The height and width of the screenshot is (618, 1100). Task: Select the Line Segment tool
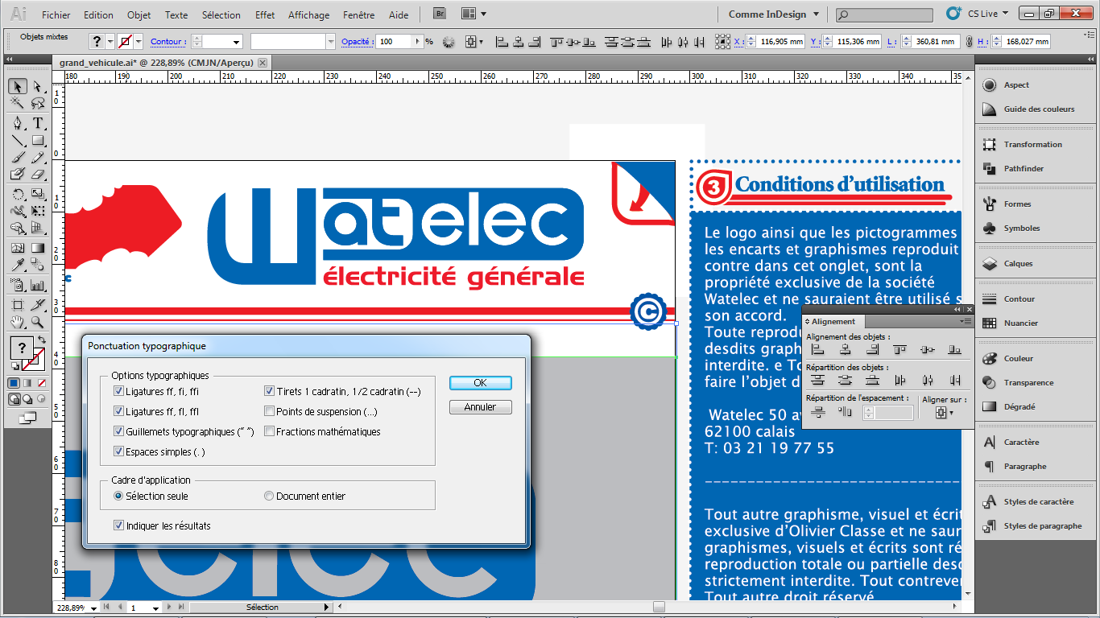click(x=17, y=141)
